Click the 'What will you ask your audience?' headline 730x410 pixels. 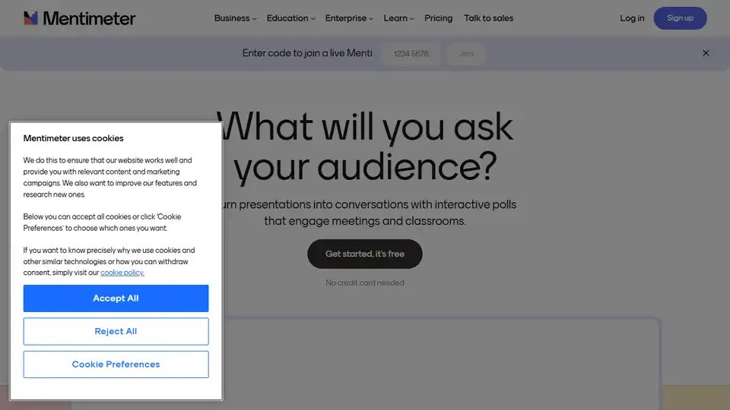click(x=365, y=147)
